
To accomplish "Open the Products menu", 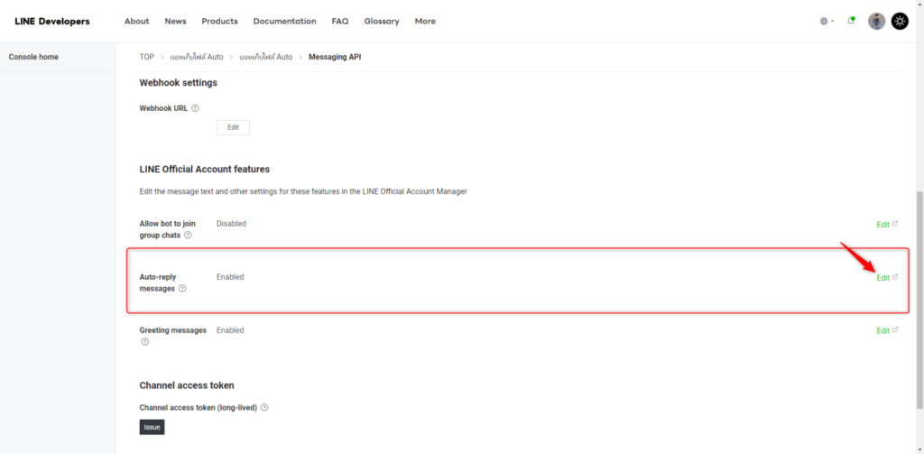I will coord(219,21).
